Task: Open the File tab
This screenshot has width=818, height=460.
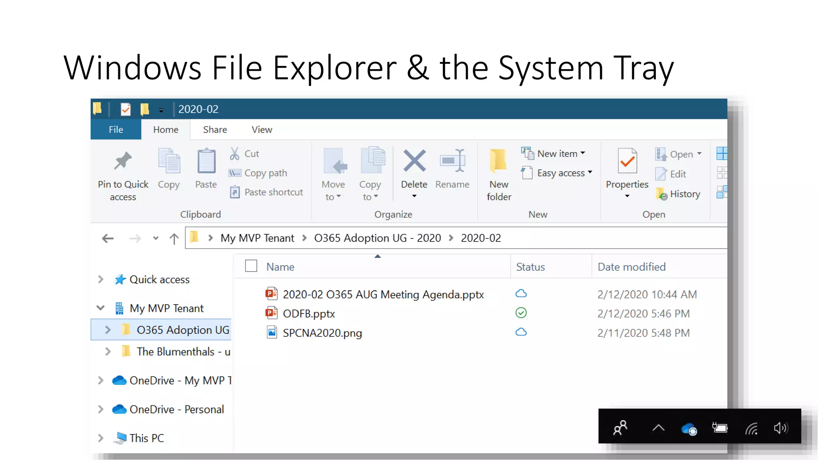Action: click(116, 129)
